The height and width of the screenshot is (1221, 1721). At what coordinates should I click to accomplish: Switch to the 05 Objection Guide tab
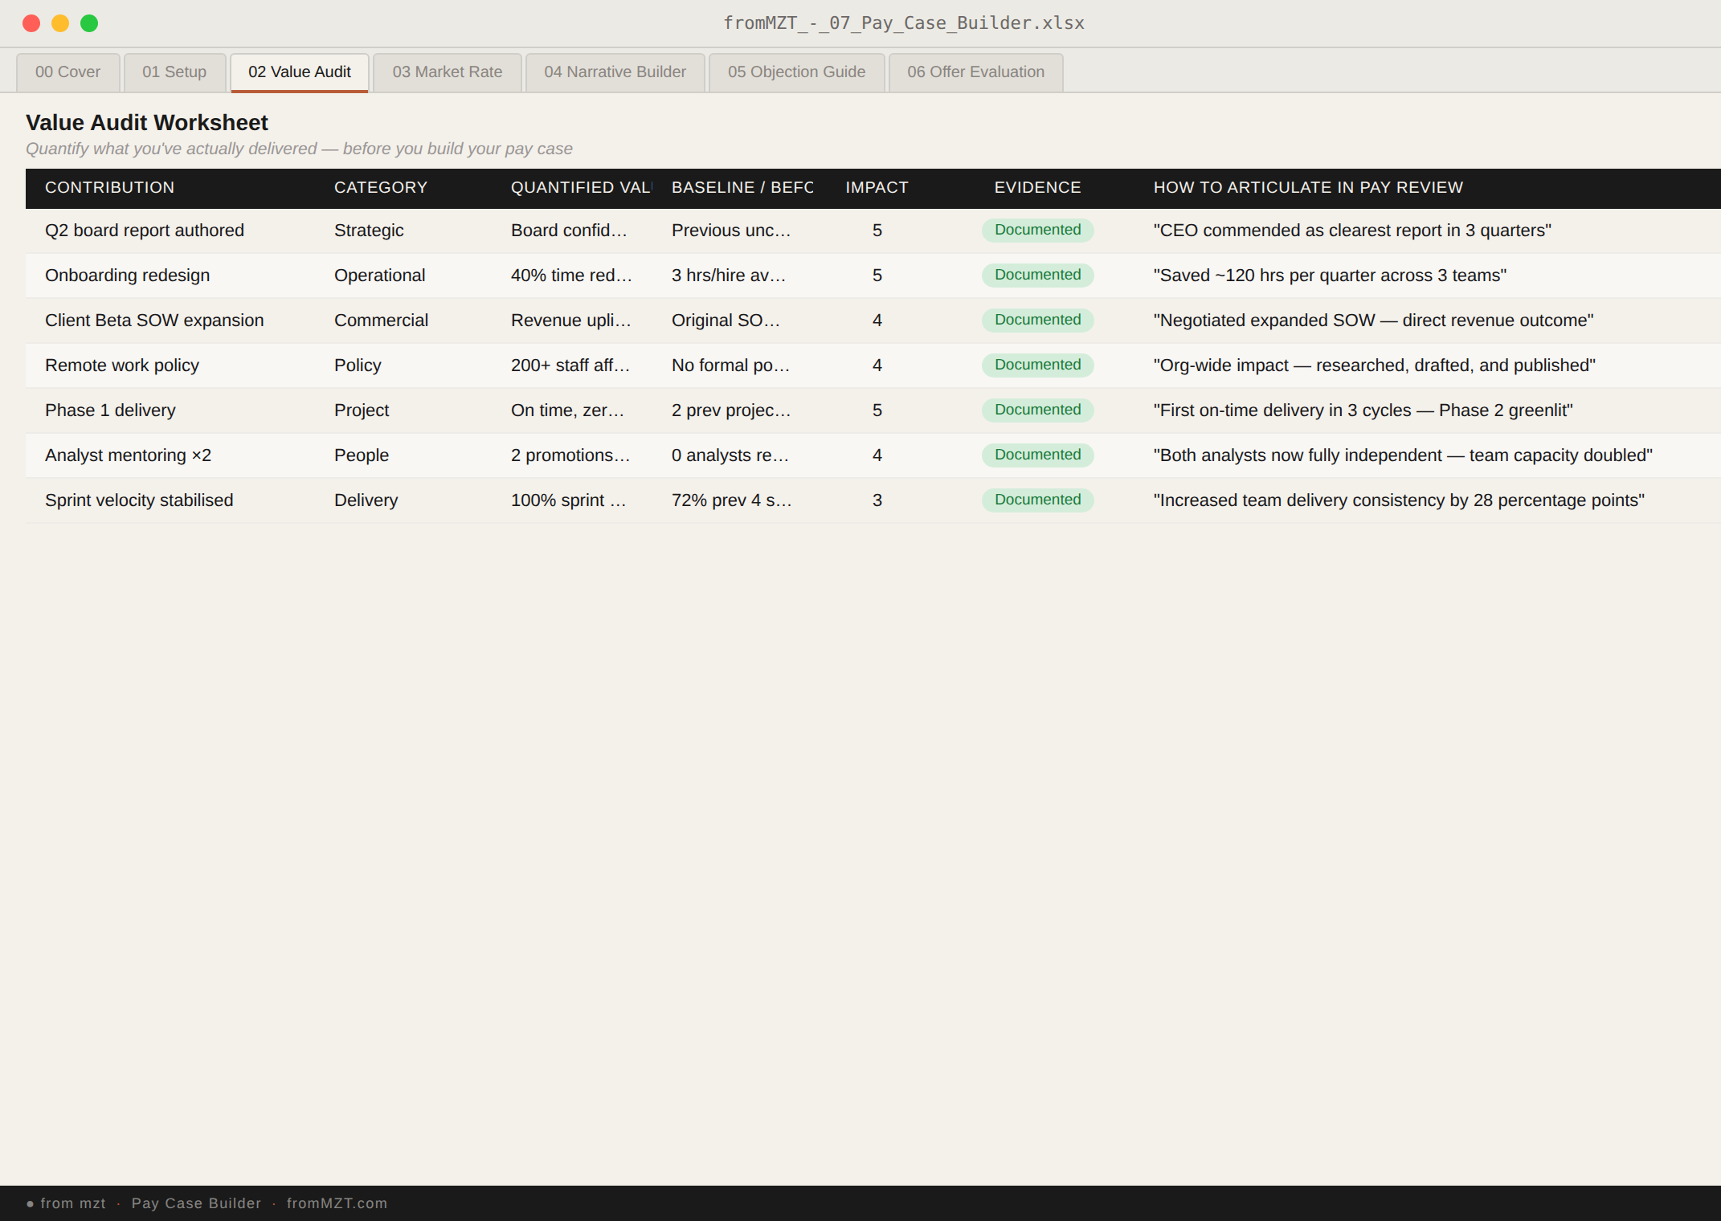click(797, 72)
